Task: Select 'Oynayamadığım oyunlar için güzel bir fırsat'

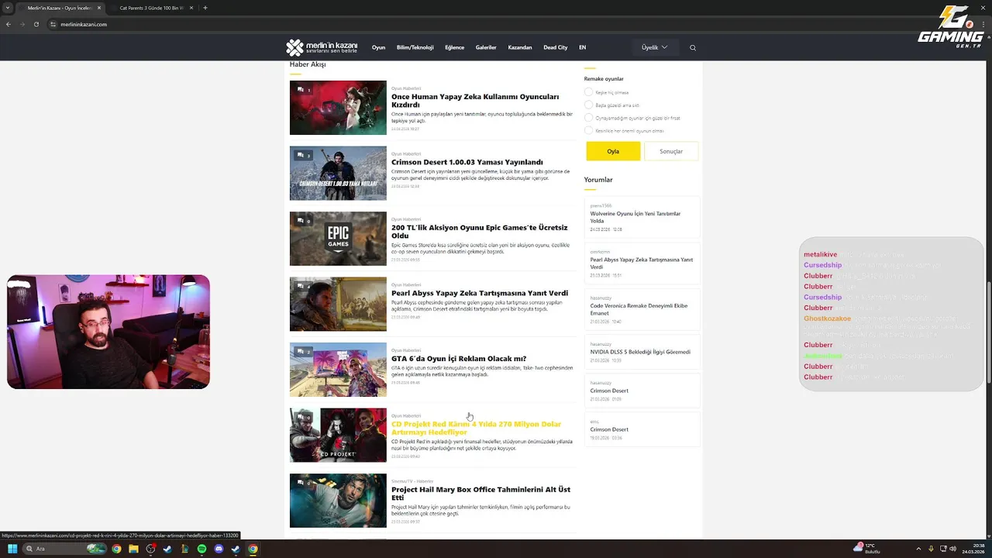Action: [x=589, y=118]
